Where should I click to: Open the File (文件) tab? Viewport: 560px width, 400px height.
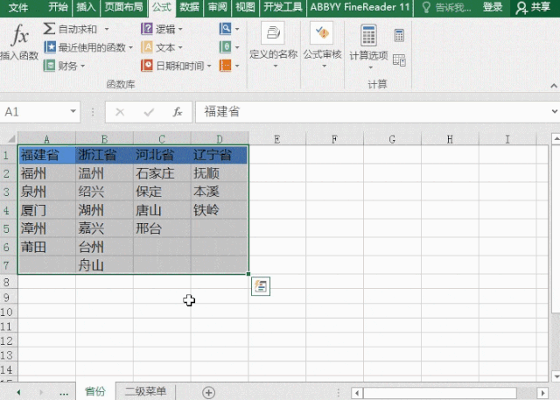[x=18, y=8]
